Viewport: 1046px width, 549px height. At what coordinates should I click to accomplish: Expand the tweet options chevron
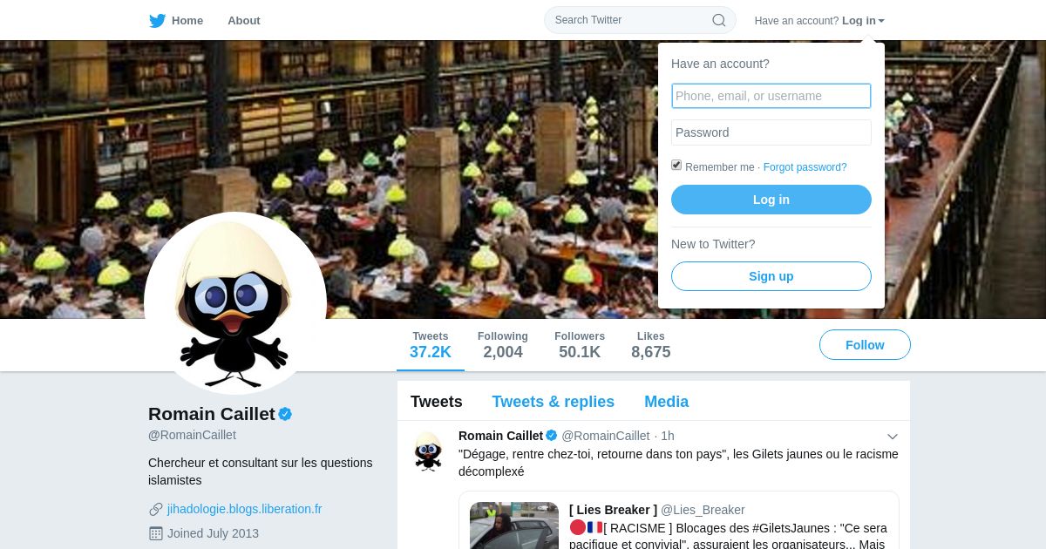(893, 437)
